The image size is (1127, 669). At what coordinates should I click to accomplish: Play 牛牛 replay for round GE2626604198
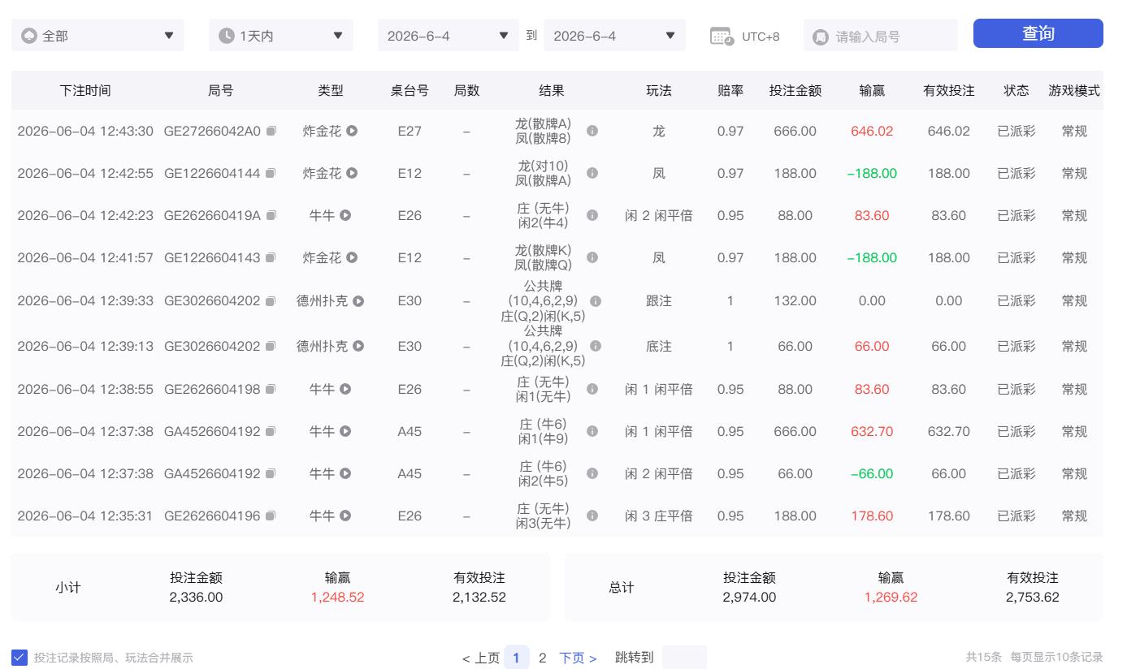pos(345,389)
